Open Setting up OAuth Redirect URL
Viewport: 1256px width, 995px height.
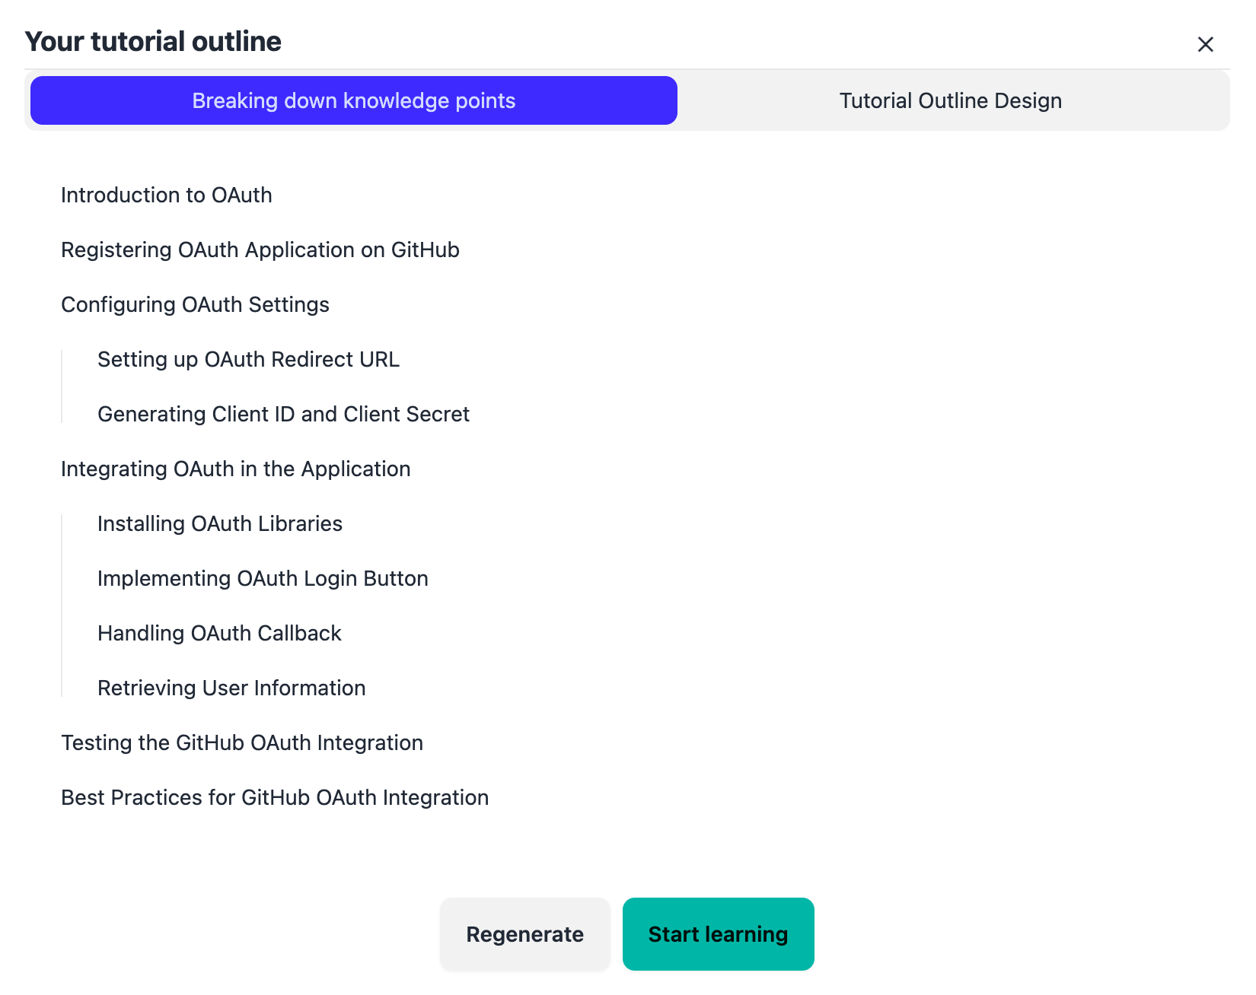pyautogui.click(x=248, y=360)
